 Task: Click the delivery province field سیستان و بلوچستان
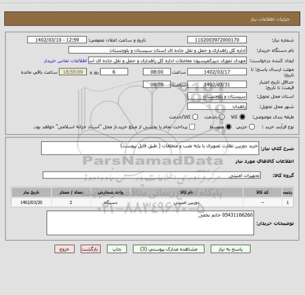pos(217,96)
